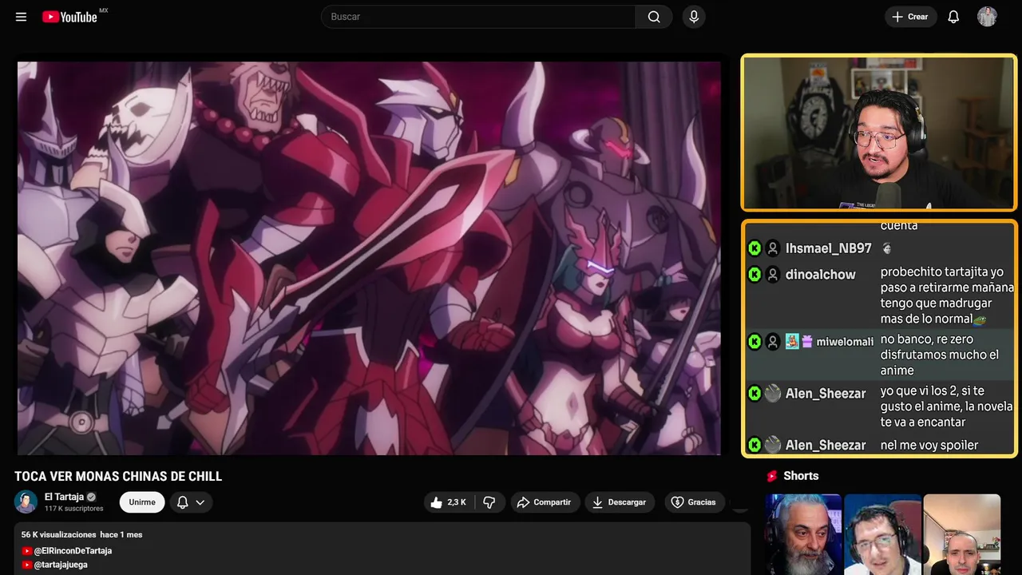Click the search magnifier button
1022x575 pixels.
[654, 17]
